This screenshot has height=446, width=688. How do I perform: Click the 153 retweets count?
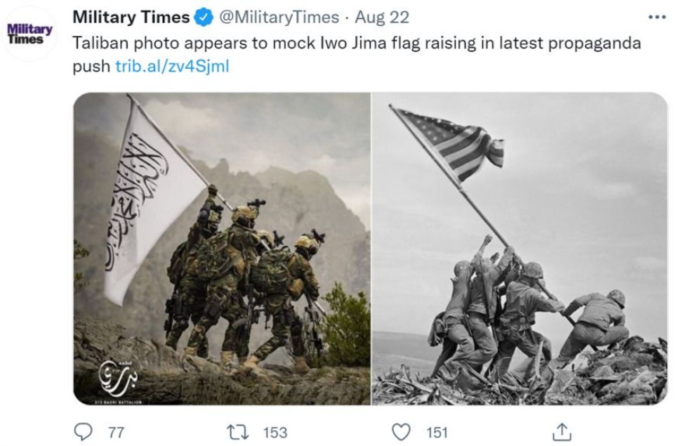click(x=275, y=433)
